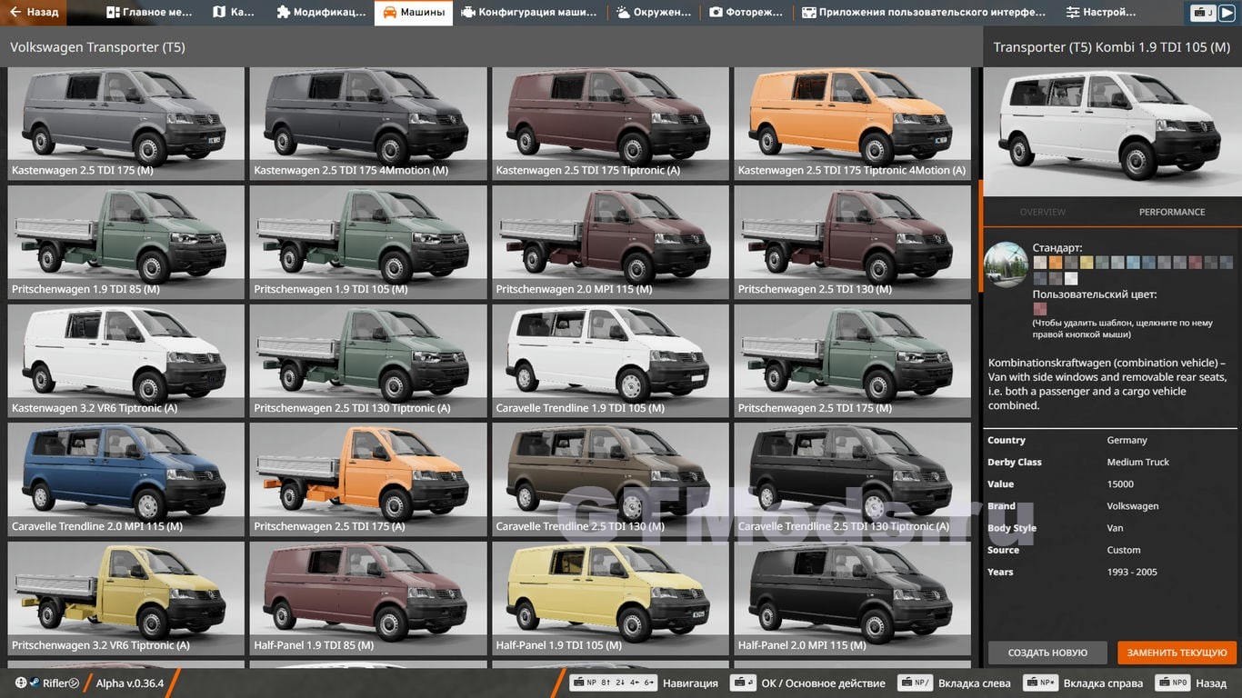Select Pritschenwagen 1.9 TDI 105 (M)
This screenshot has width=1242, height=698.
click(x=368, y=243)
